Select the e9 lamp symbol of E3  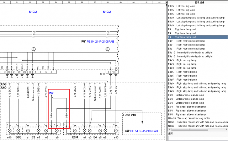[57, 131]
